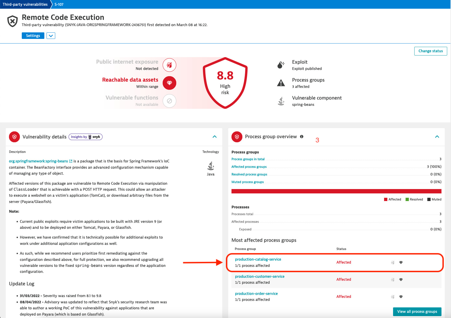
Task: Click the Exploit bomb icon
Action: pyautogui.click(x=281, y=65)
